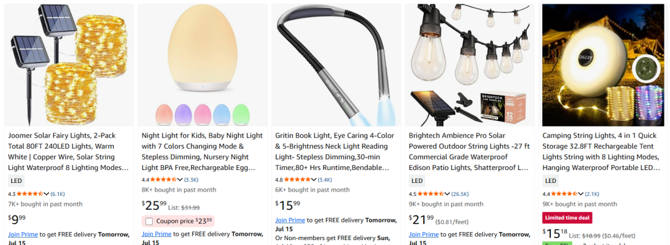View the Brightech string lights product image

470,65
